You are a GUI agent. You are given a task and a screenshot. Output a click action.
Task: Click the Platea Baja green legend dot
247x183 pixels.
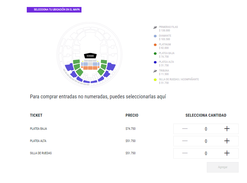pyautogui.click(x=155, y=54)
